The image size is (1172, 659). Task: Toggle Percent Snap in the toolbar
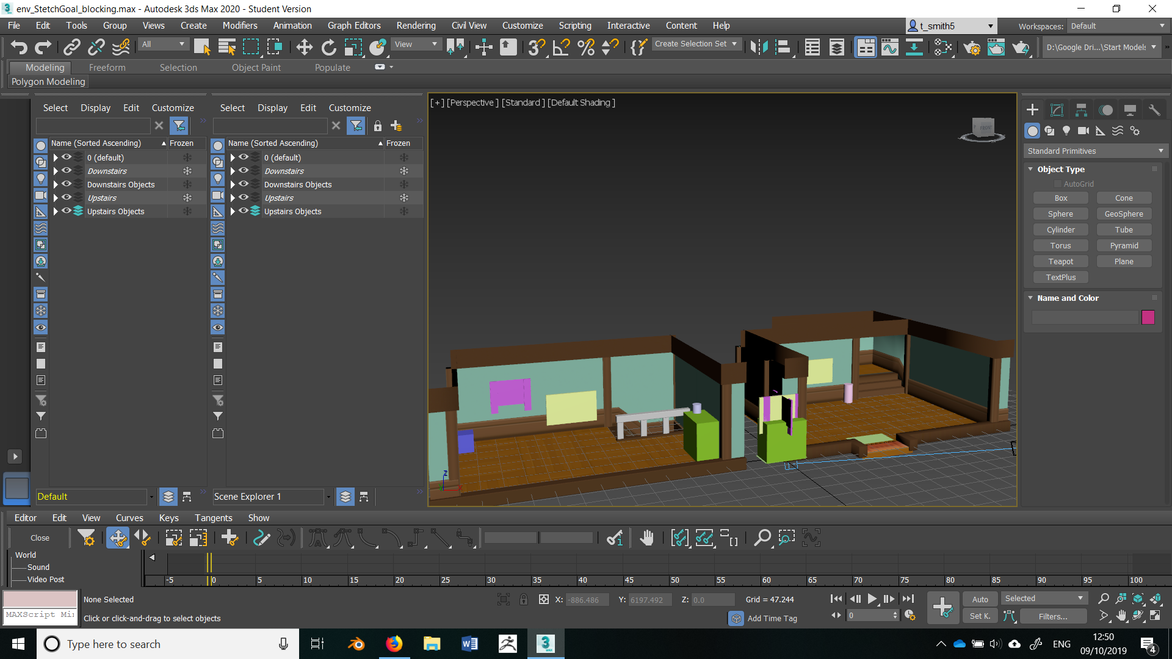[586, 47]
